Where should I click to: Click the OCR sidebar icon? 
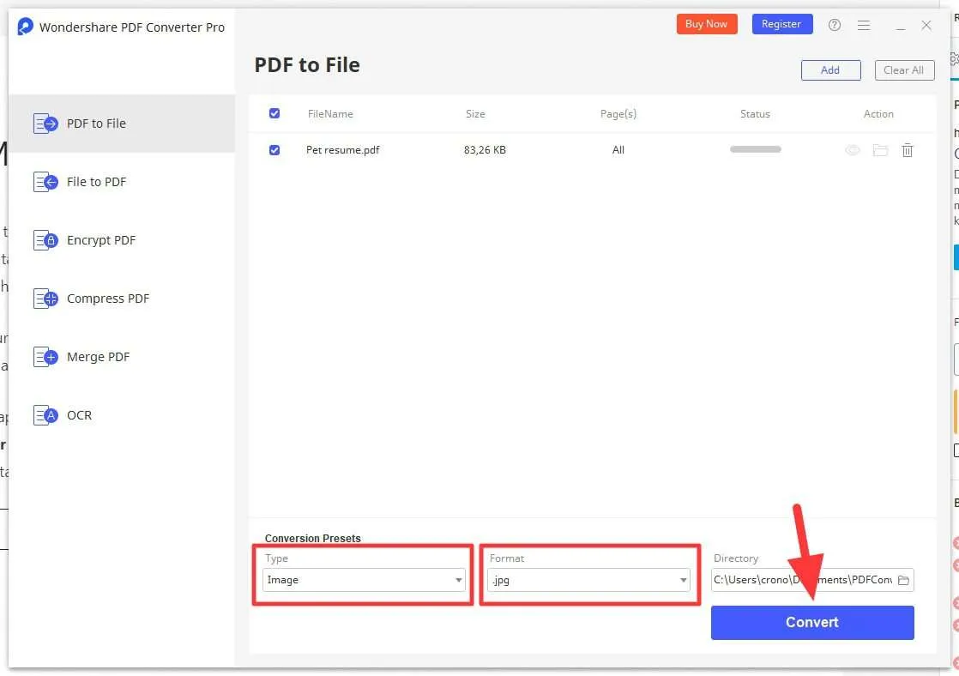[x=45, y=415]
